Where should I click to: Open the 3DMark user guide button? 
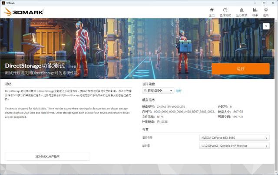pos(47,156)
